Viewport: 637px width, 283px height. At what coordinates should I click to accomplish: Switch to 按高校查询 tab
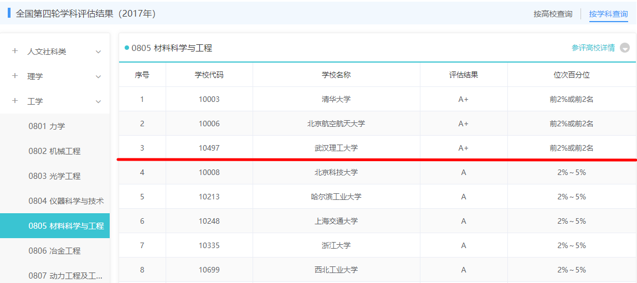[x=553, y=14]
